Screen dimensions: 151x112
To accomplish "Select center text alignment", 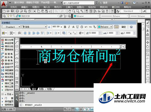I will coord(29,33).
